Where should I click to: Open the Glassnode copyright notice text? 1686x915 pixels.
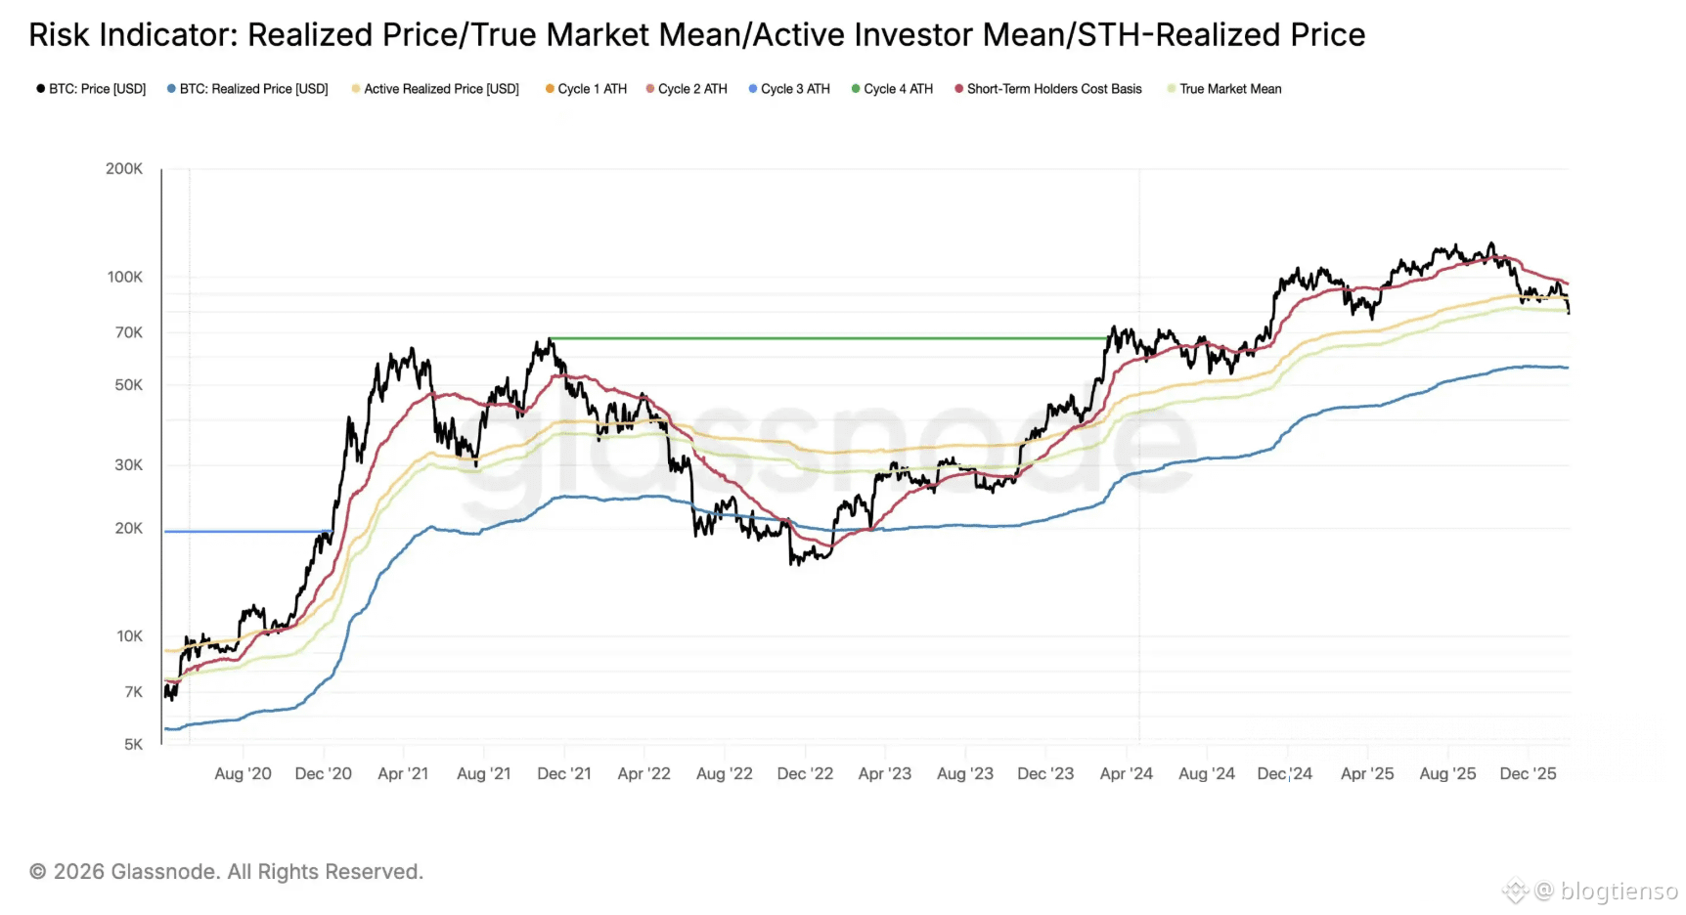pos(226,871)
